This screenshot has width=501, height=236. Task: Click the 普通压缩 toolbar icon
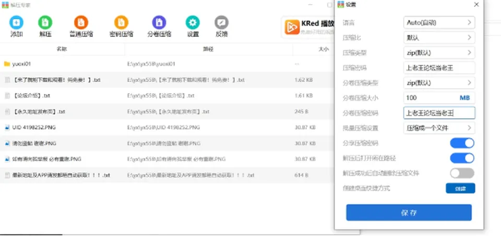click(x=81, y=22)
